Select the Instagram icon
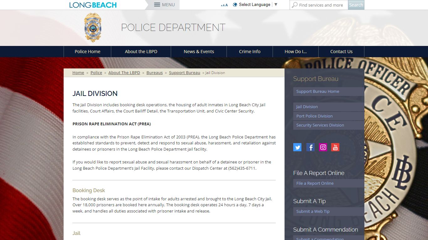 click(323, 147)
